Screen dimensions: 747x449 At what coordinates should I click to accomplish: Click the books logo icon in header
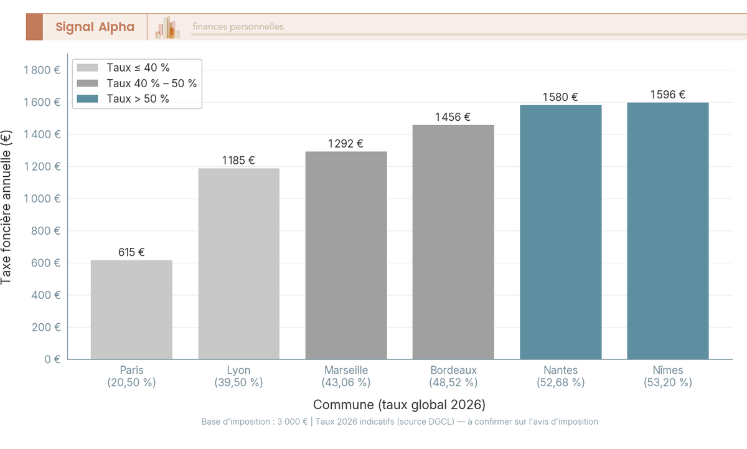tap(167, 27)
